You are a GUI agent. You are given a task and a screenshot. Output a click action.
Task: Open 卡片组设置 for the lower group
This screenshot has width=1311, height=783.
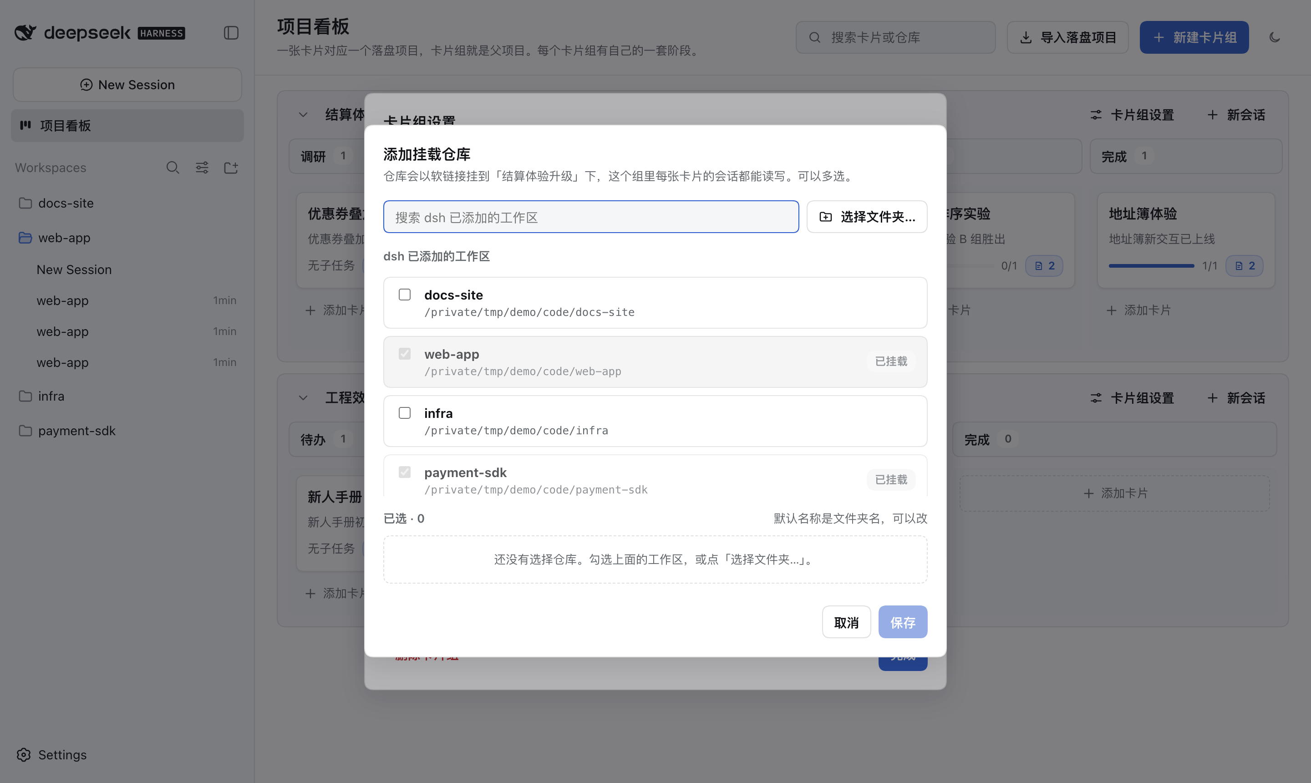tap(1132, 398)
